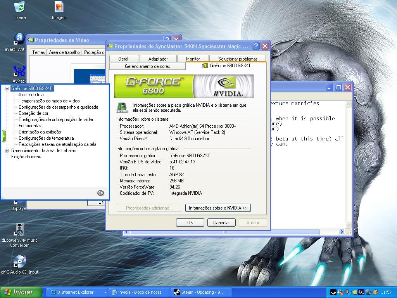Open the Imagem desktop icon
Screen dimensions: 397x298
(x=59, y=7)
